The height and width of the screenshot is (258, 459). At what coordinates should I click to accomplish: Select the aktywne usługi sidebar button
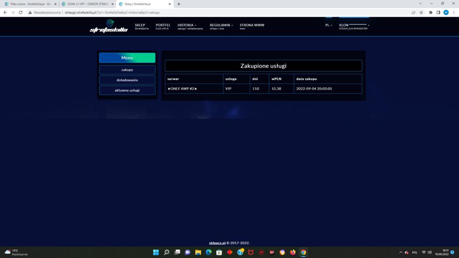(x=127, y=90)
